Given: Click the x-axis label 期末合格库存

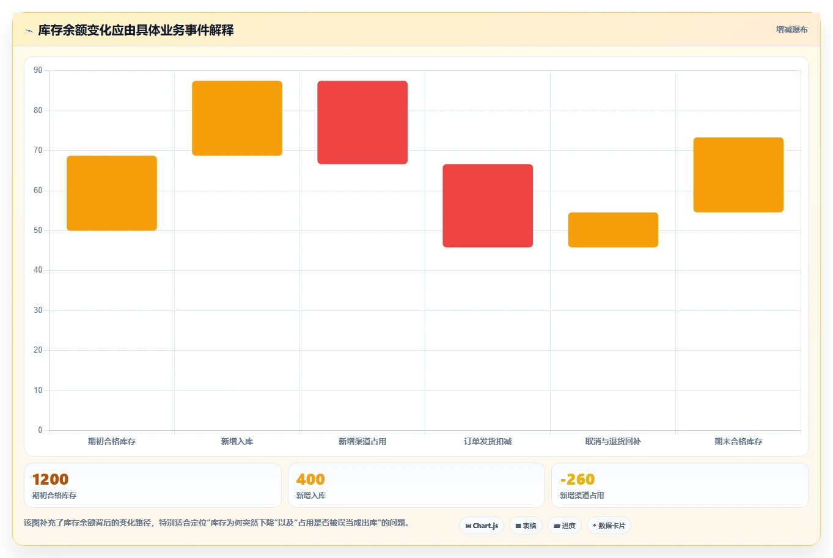Looking at the screenshot, I should tap(738, 441).
